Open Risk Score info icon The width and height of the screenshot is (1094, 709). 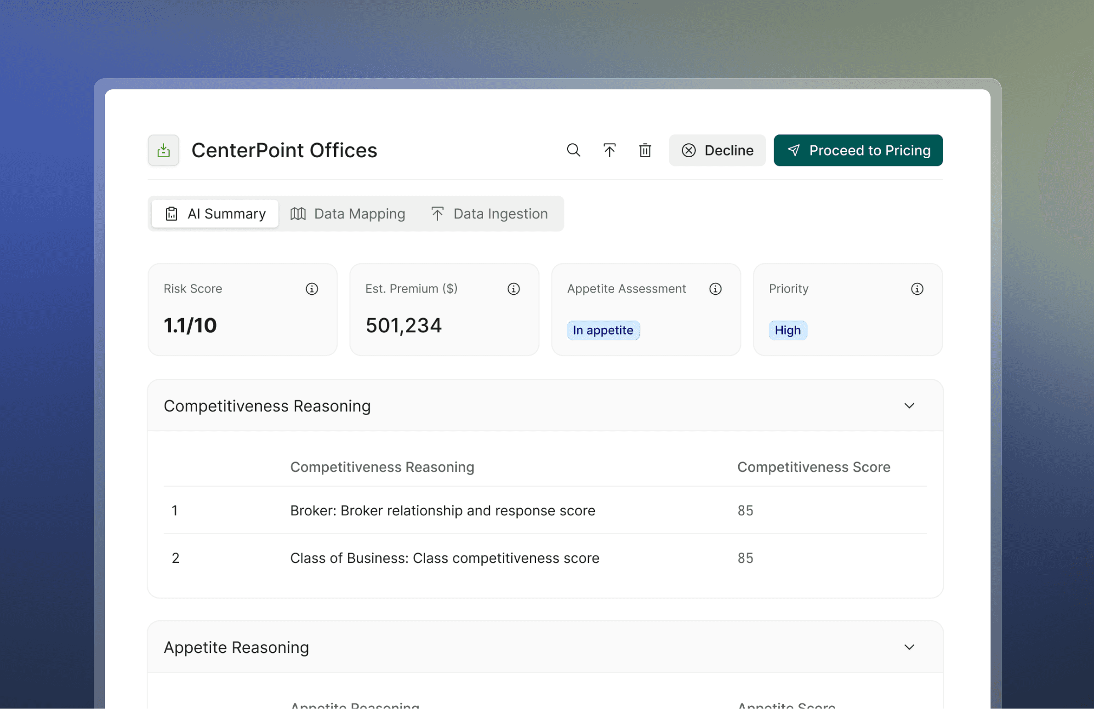312,289
